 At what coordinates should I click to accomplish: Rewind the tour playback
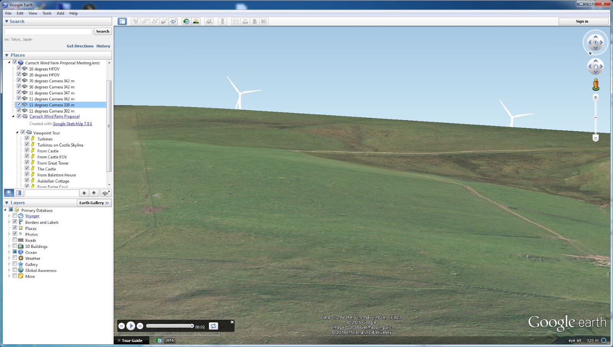click(121, 326)
